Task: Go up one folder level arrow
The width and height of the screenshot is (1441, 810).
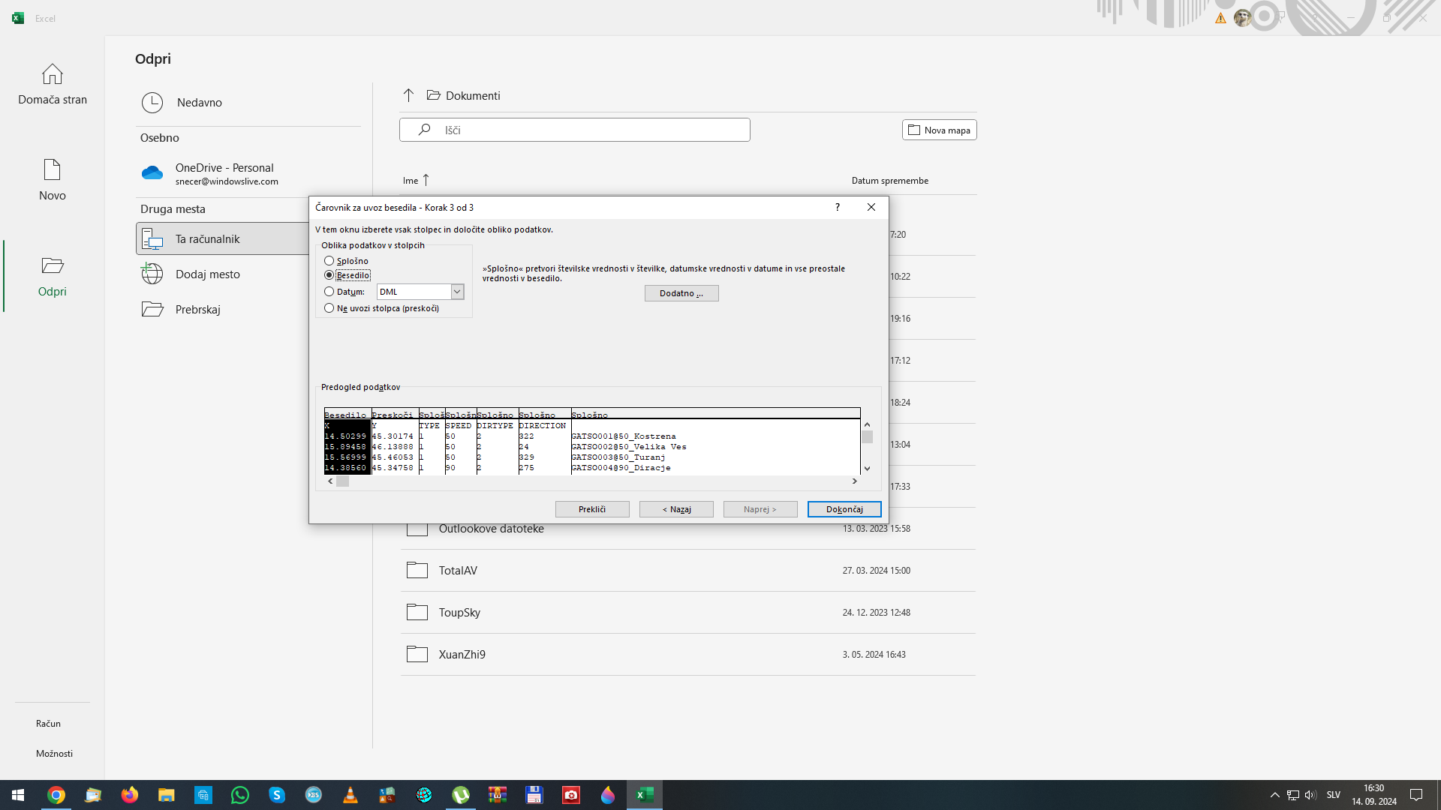Action: [408, 95]
